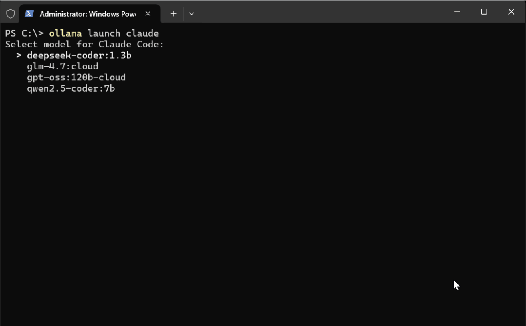Expand the new tab profiles dropdown chevron

coord(192,14)
